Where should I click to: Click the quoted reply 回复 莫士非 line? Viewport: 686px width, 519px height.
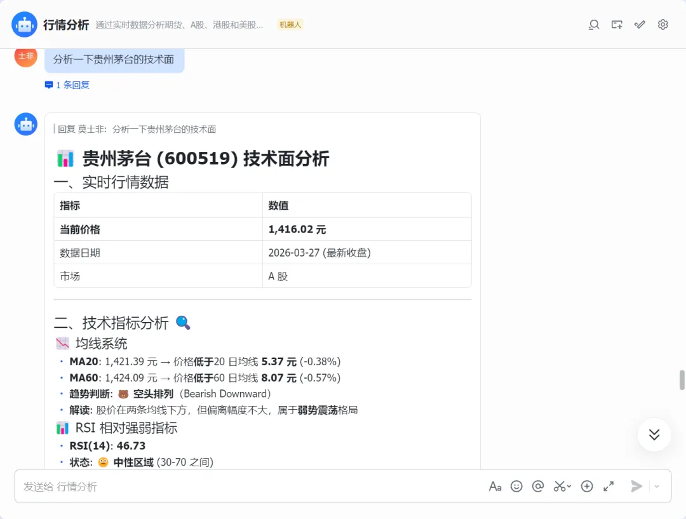137,129
